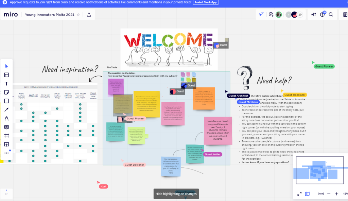Expand more tools with three dots
The height and width of the screenshot is (201, 348).
point(6,153)
